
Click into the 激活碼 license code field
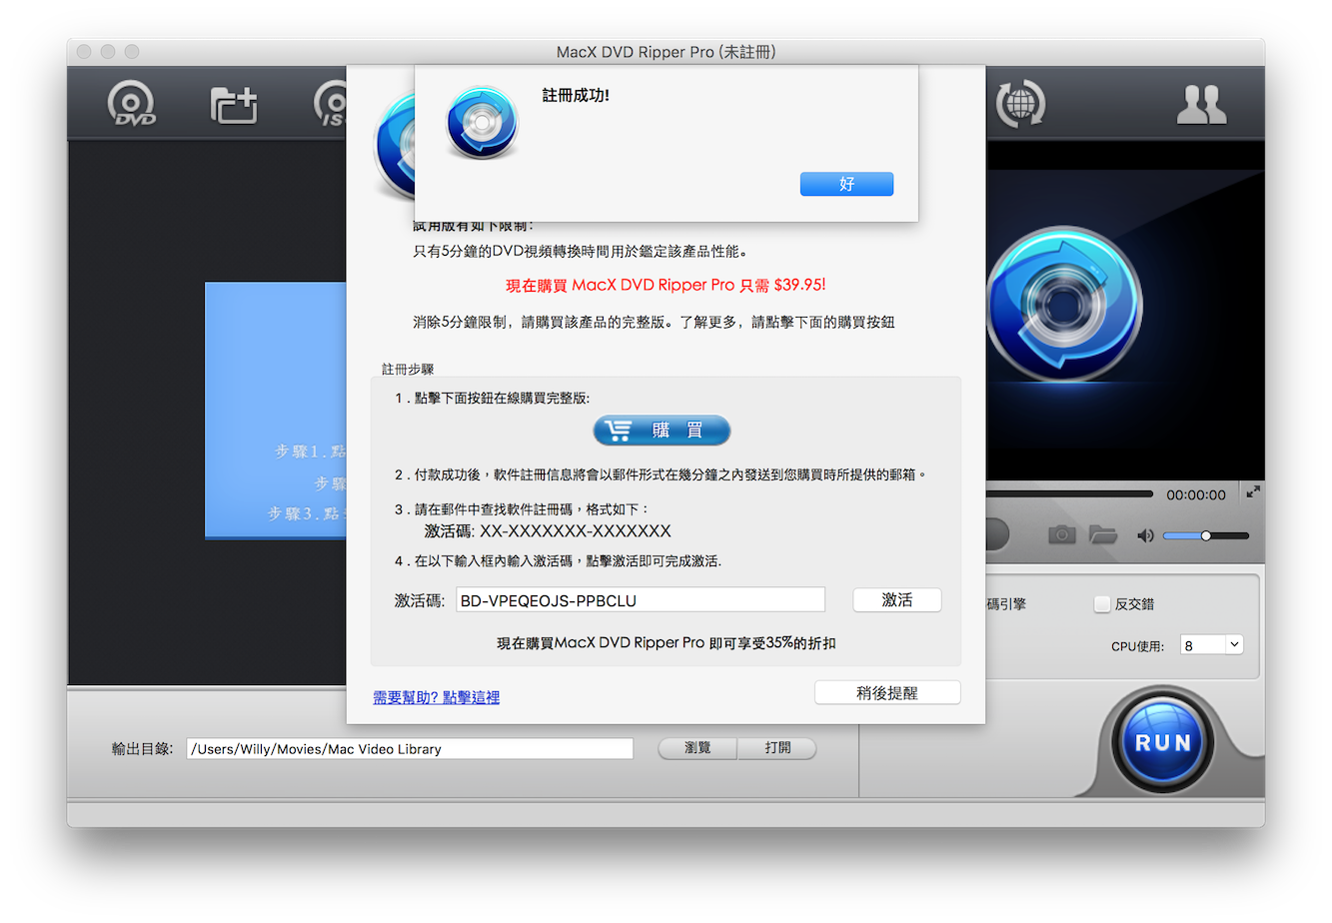tap(641, 600)
